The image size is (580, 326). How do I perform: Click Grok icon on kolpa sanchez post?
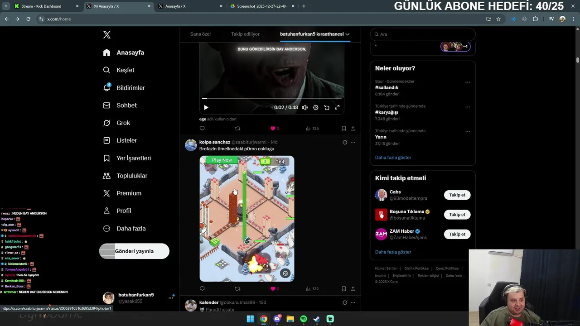[345, 142]
